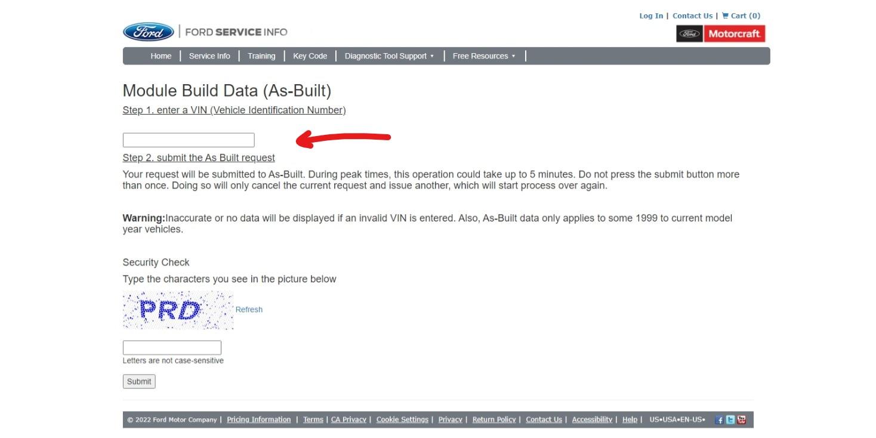Viewport: 876px width, 438px height.
Task: Open the Key Code menu item
Action: (310, 56)
